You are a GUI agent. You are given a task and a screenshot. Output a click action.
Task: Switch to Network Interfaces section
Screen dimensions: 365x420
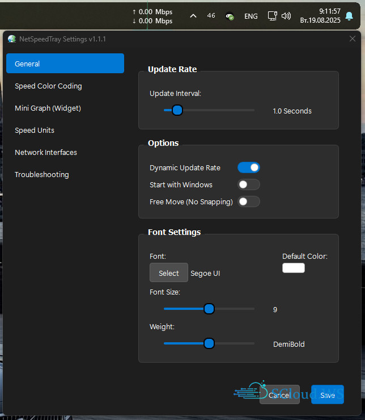[x=65, y=153]
